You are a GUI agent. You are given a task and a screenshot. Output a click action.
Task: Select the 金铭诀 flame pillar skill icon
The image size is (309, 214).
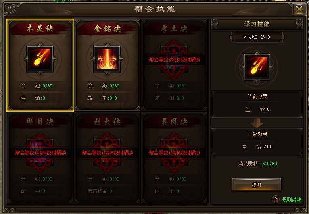click(107, 59)
